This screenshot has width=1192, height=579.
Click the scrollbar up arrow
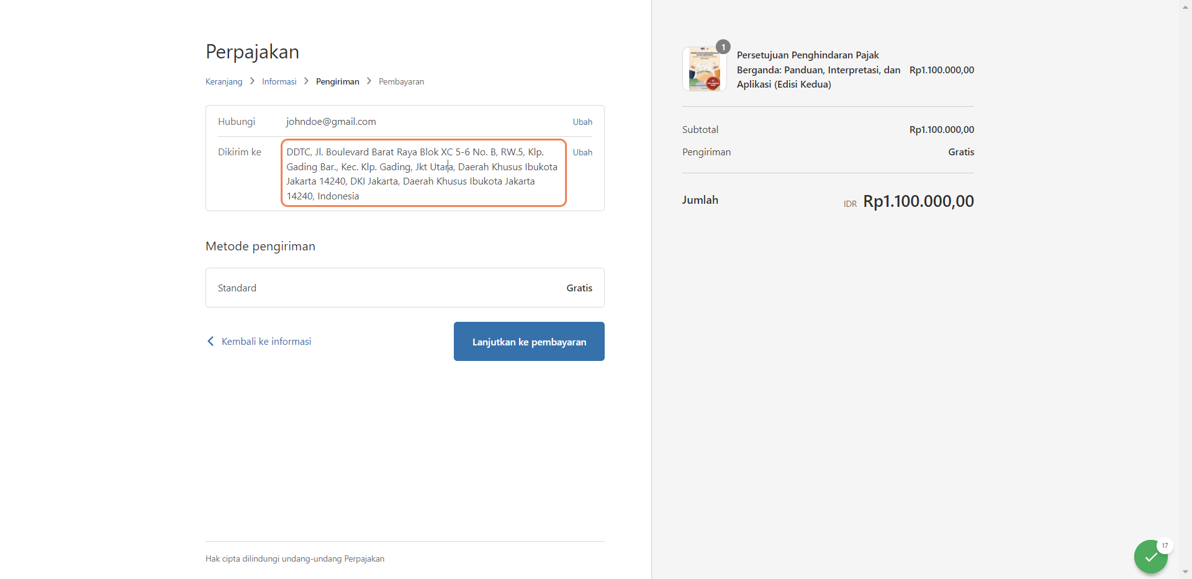tap(1185, 7)
